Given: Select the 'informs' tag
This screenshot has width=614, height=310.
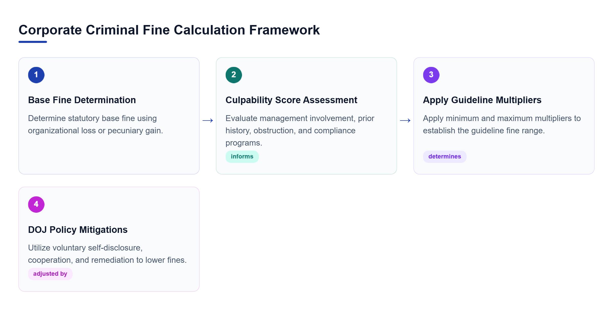Looking at the screenshot, I should pyautogui.click(x=242, y=157).
